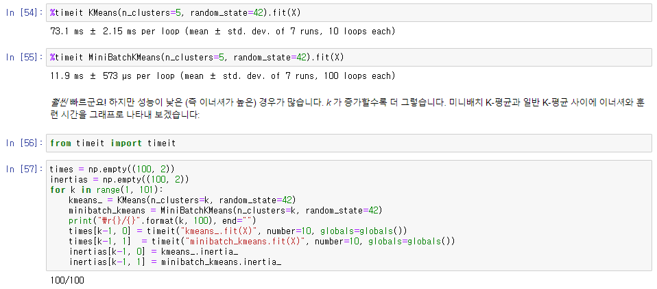Click the In [54] KMeans timeit code cell

click(348, 13)
